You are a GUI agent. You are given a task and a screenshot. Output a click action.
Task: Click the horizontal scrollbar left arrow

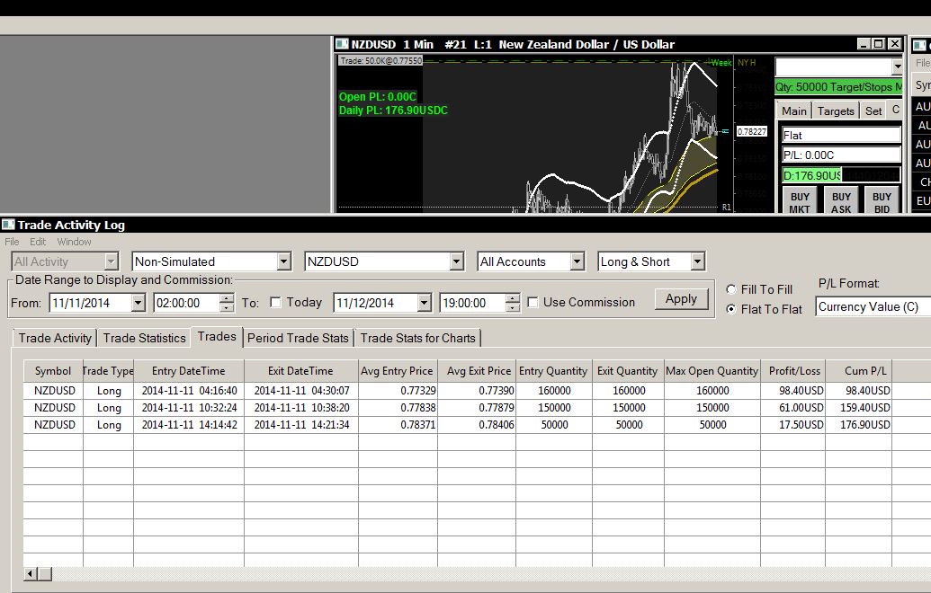[31, 573]
